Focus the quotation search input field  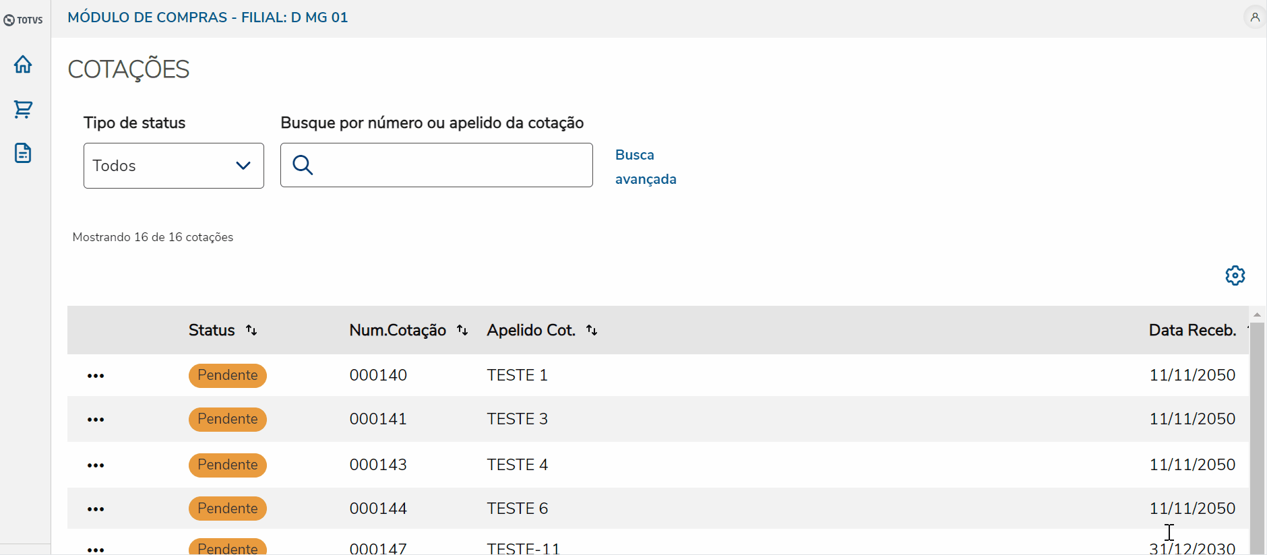452,165
